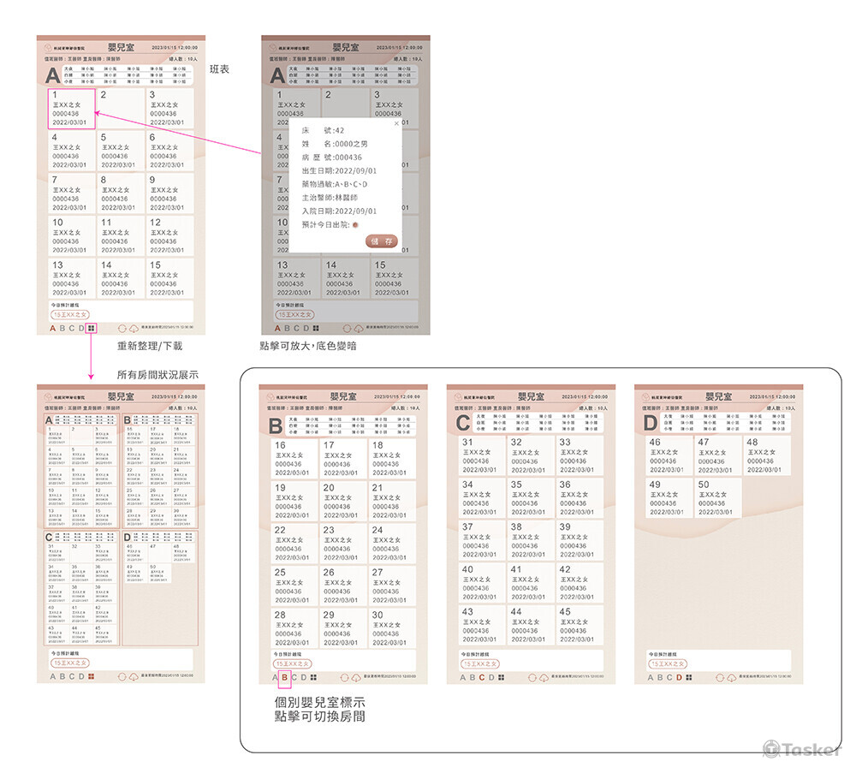
Task: Click the cloud download icon in room A screen
Action: click(x=135, y=328)
